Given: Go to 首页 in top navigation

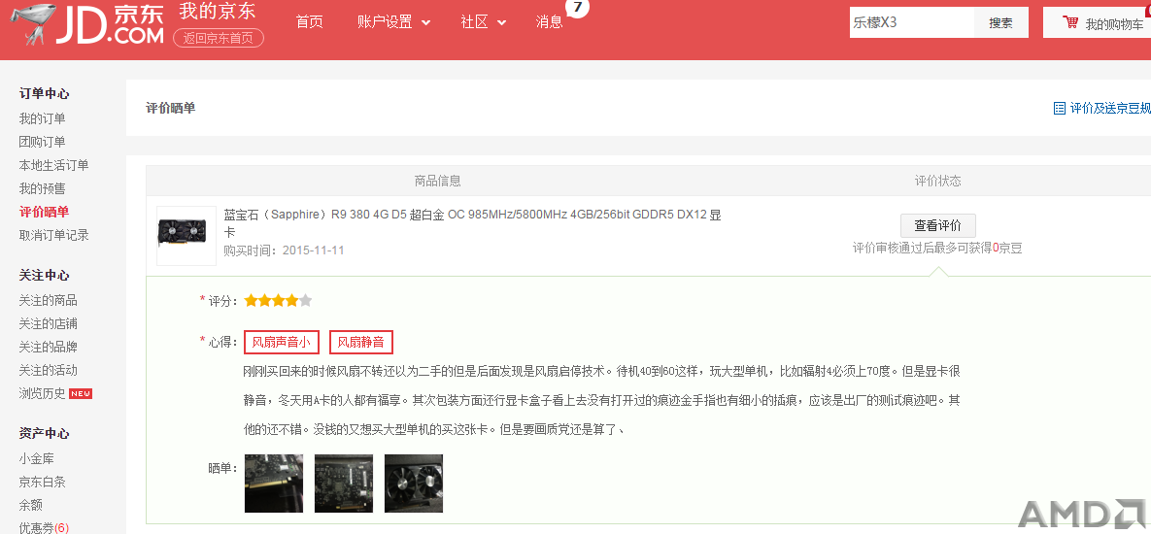Looking at the screenshot, I should 309,22.
